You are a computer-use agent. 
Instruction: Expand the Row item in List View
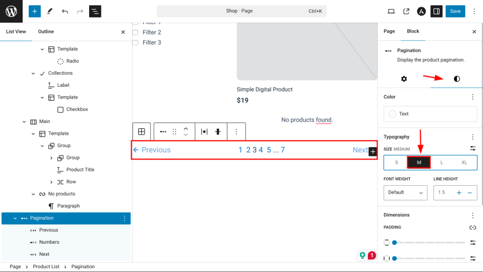point(51,182)
